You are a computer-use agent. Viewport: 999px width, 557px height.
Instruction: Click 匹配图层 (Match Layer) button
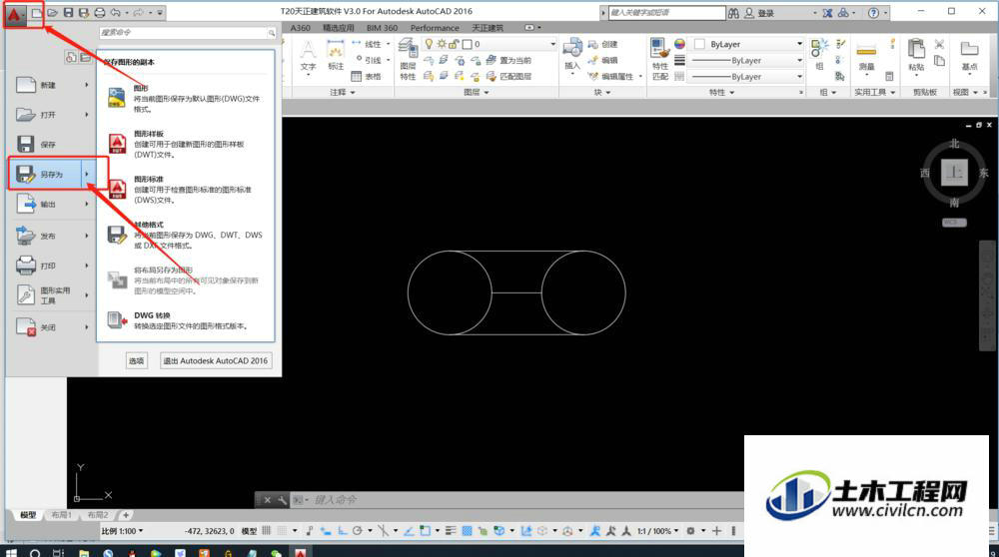[508, 77]
